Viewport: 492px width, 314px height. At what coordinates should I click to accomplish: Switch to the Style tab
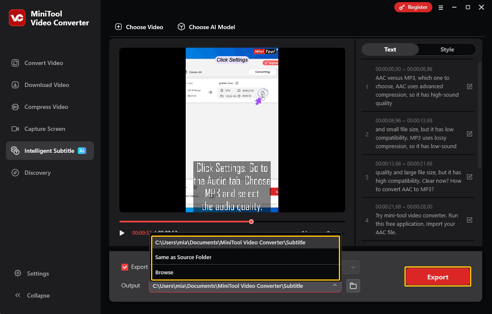click(x=447, y=49)
